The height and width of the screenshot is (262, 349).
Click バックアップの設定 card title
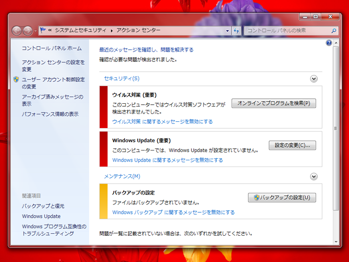133,193
